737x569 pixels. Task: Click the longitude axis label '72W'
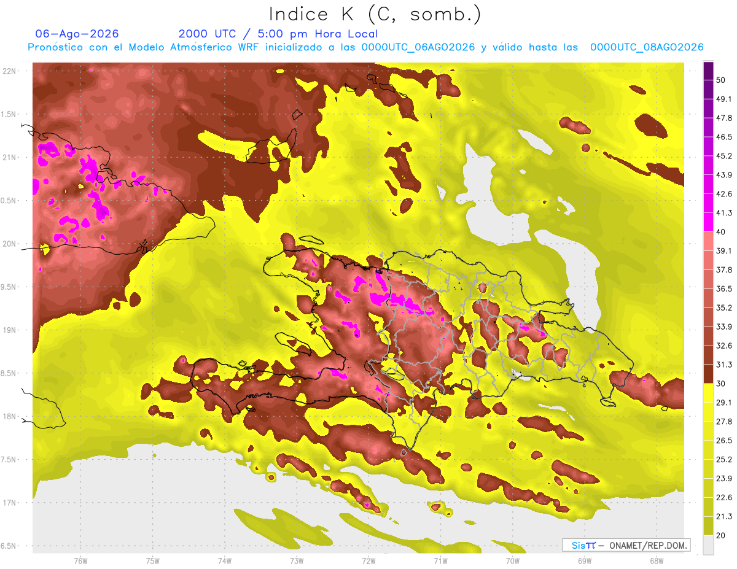[368, 560]
